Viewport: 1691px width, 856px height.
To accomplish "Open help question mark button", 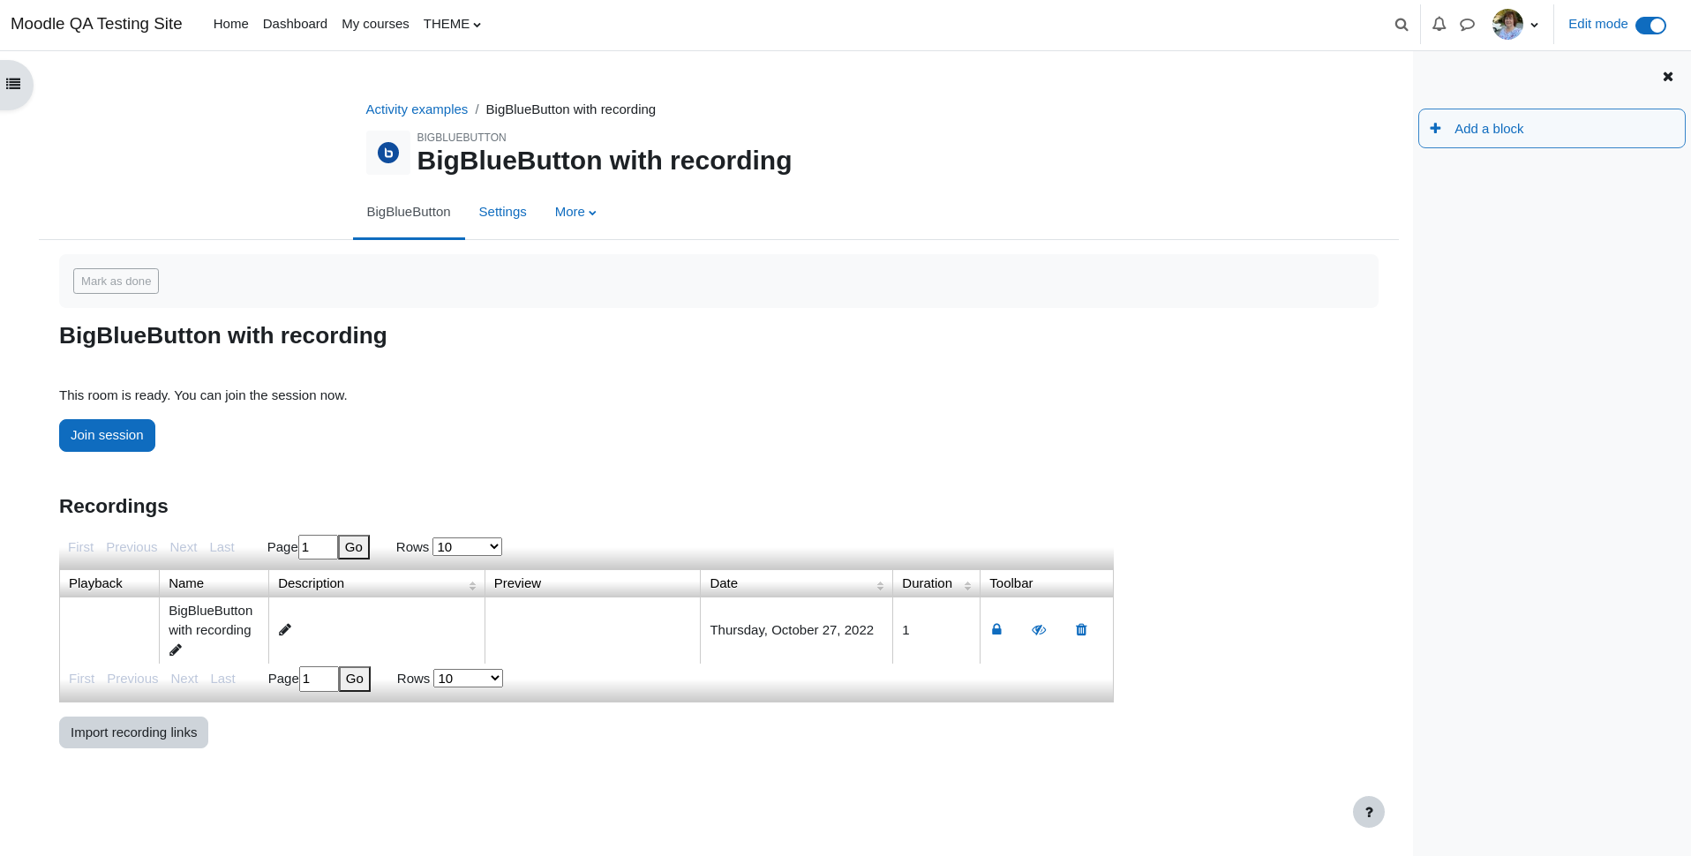I will click(x=1369, y=812).
